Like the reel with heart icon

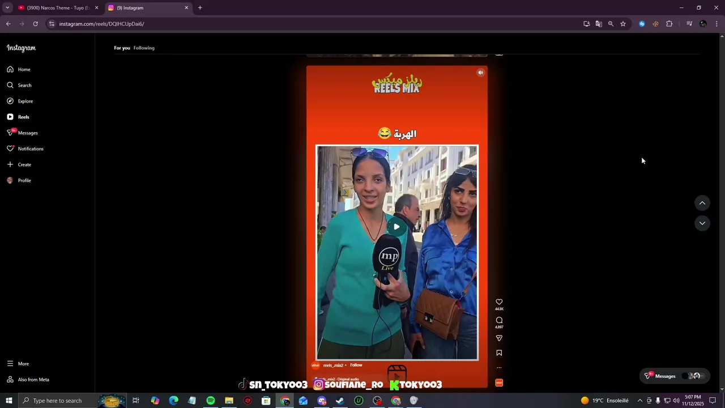499,302
